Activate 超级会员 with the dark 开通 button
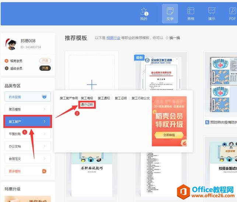237x202 pixels. (x=45, y=68)
